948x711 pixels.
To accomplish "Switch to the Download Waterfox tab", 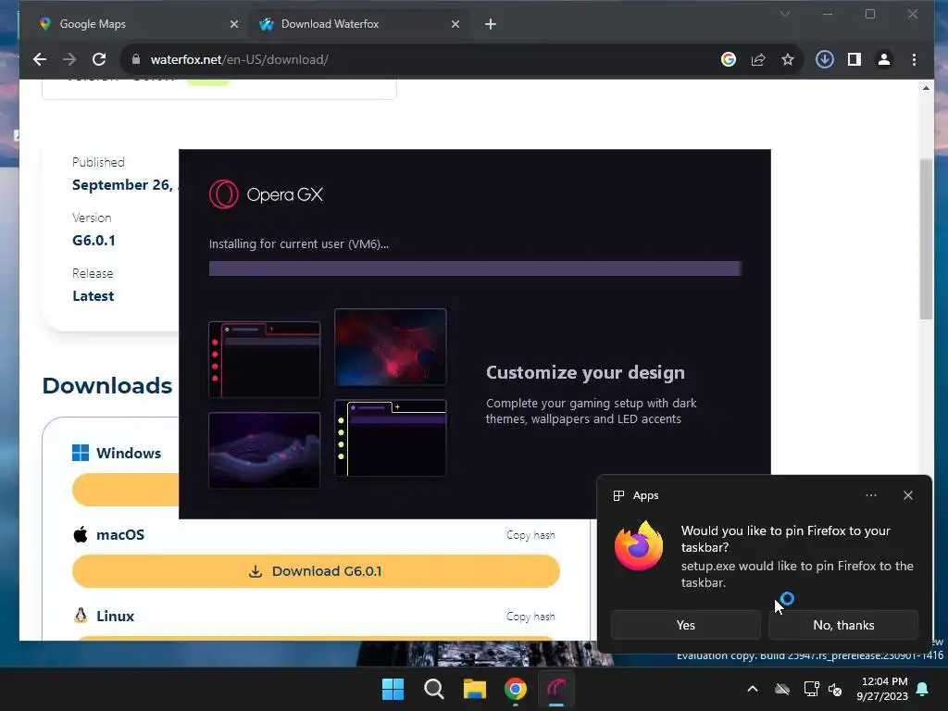I will (359, 24).
